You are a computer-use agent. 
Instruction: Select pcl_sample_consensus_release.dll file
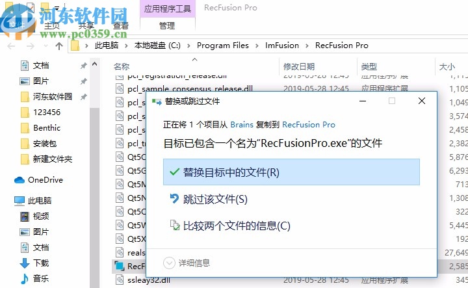point(190,88)
